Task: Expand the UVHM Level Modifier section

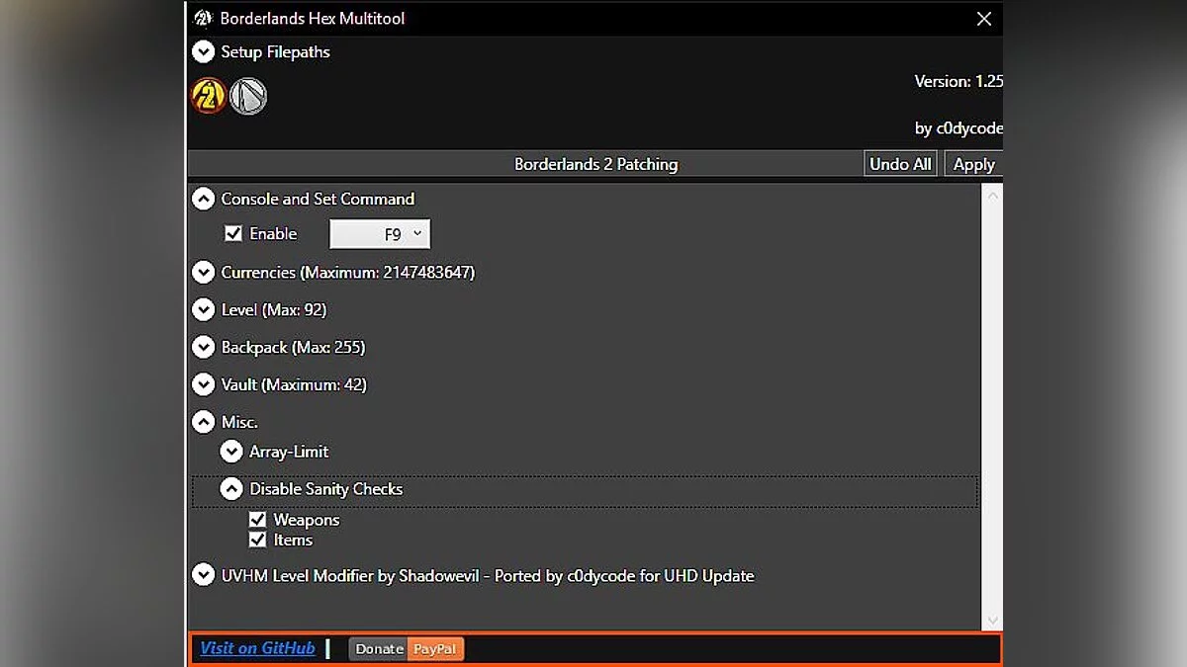Action: coord(204,575)
